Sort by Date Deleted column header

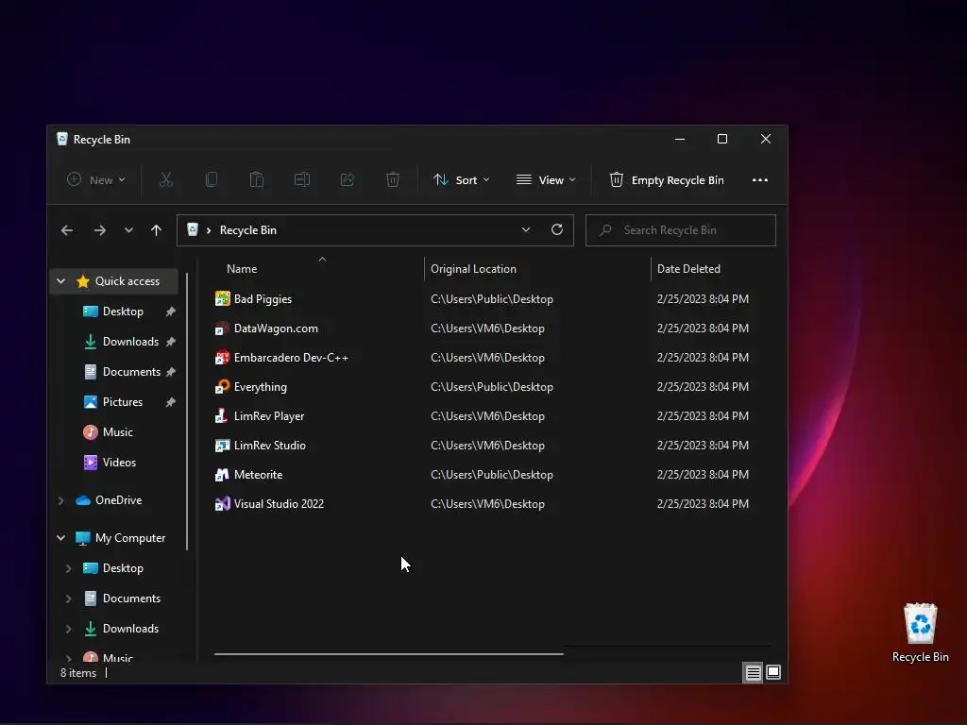click(688, 269)
